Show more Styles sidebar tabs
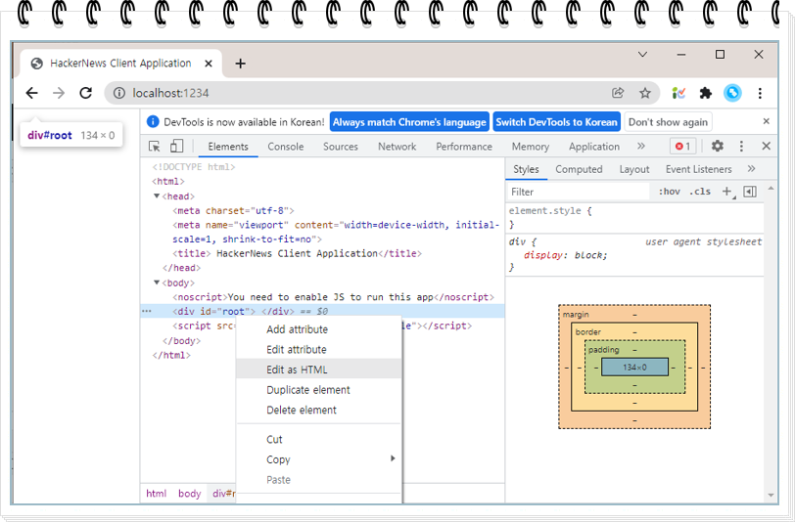The height and width of the screenshot is (522, 795). tap(751, 168)
